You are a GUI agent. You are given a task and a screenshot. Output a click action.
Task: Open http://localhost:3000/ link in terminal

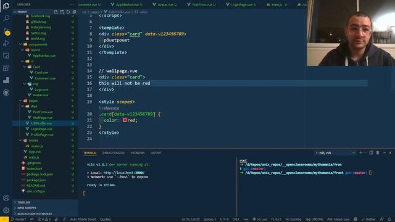(x=124, y=173)
